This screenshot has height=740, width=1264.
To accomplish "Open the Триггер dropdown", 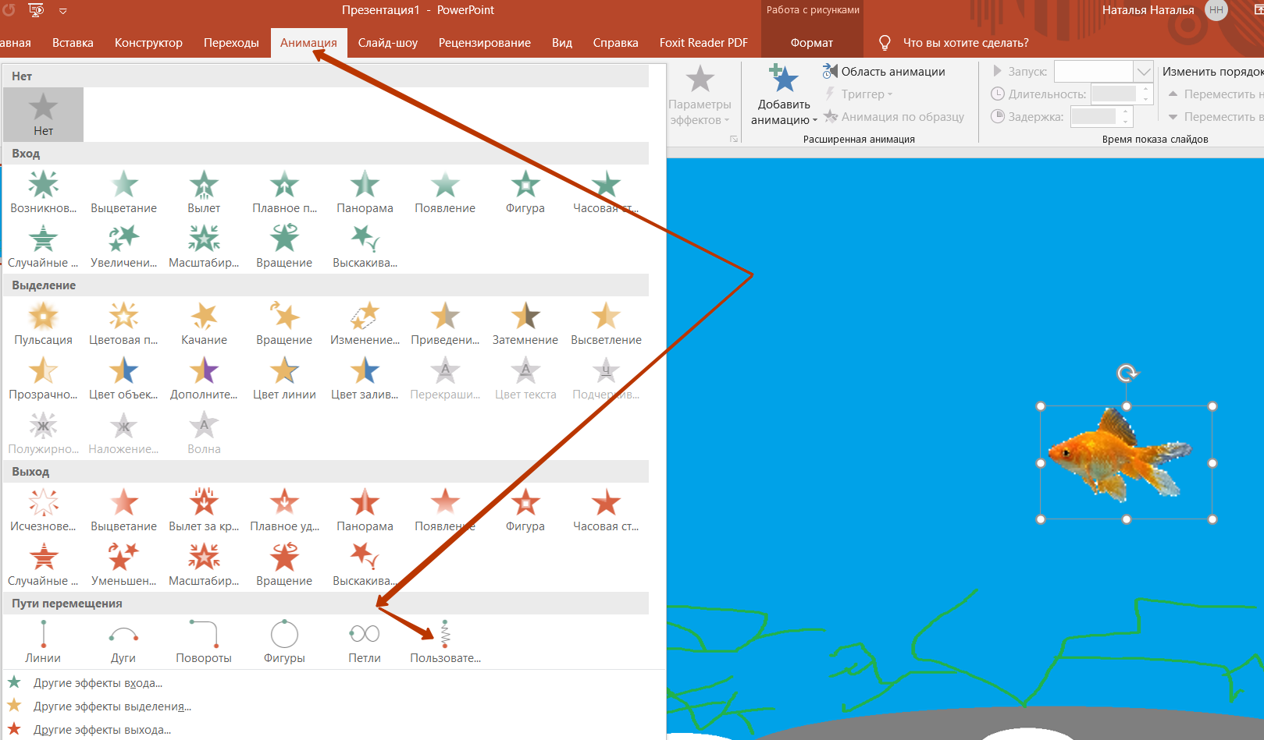I will (859, 94).
